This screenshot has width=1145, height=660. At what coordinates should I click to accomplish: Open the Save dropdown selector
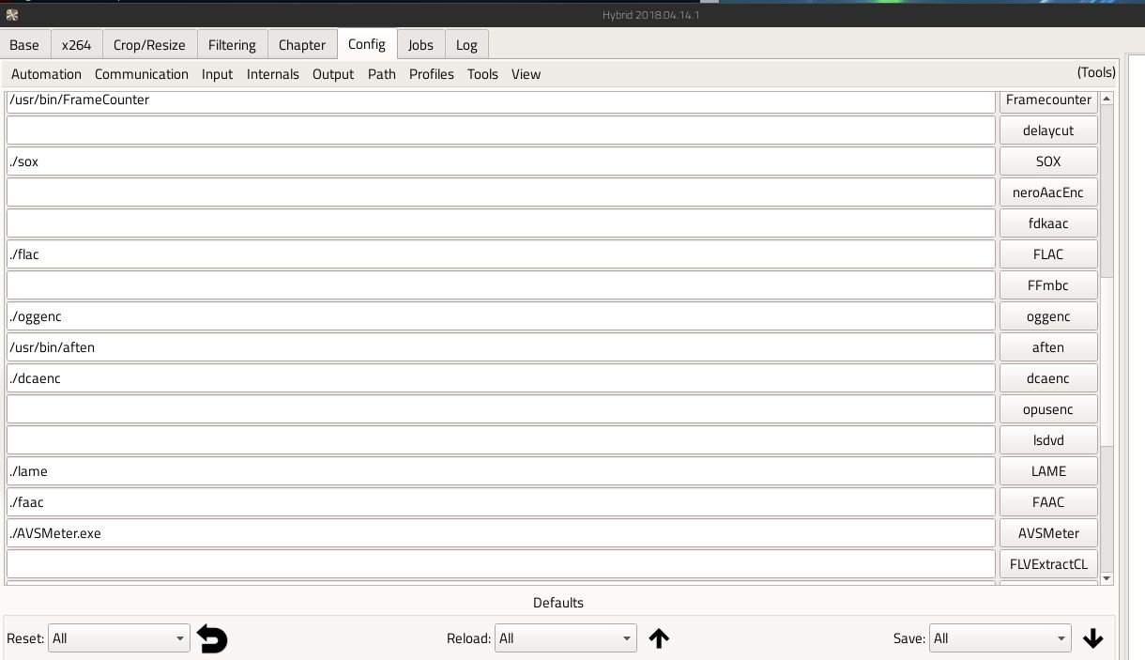click(x=1000, y=638)
